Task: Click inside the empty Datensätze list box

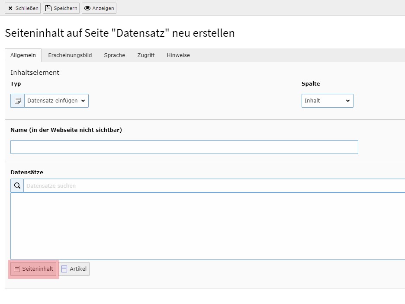Action: [208, 226]
